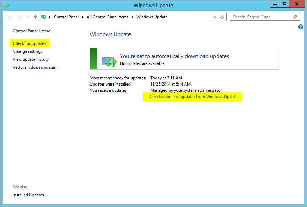Open Change settings
This screenshot has height=207, width=307.
click(x=27, y=51)
